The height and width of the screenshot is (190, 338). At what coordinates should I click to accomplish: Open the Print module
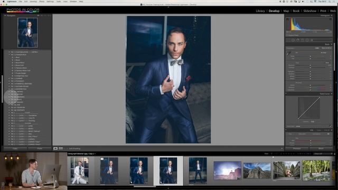pos(323,11)
